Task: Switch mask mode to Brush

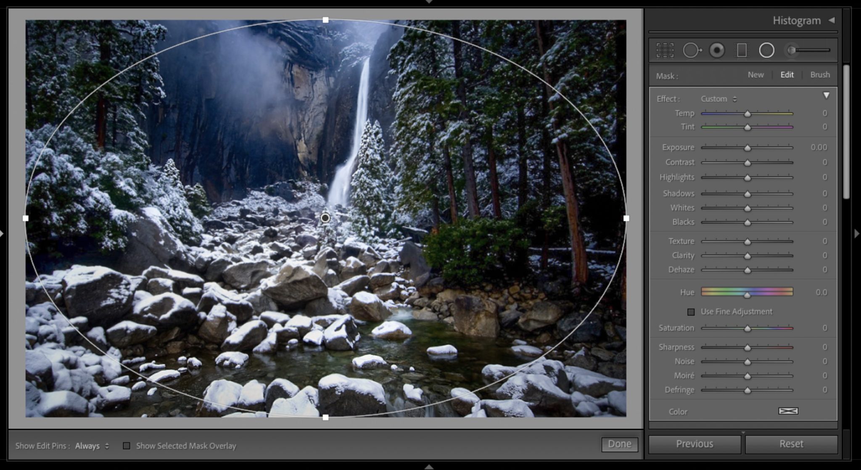Action: coord(820,74)
